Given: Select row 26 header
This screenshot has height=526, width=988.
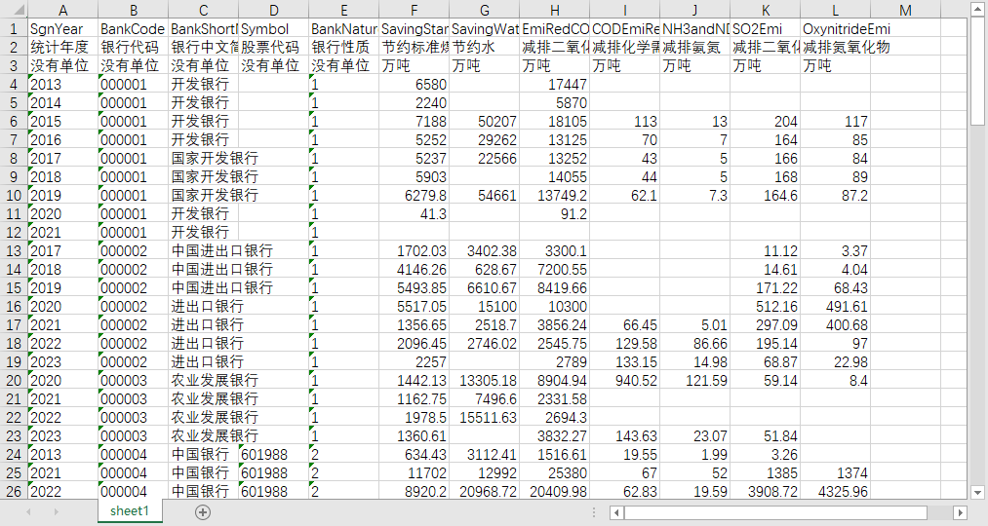Looking at the screenshot, I should [14, 491].
